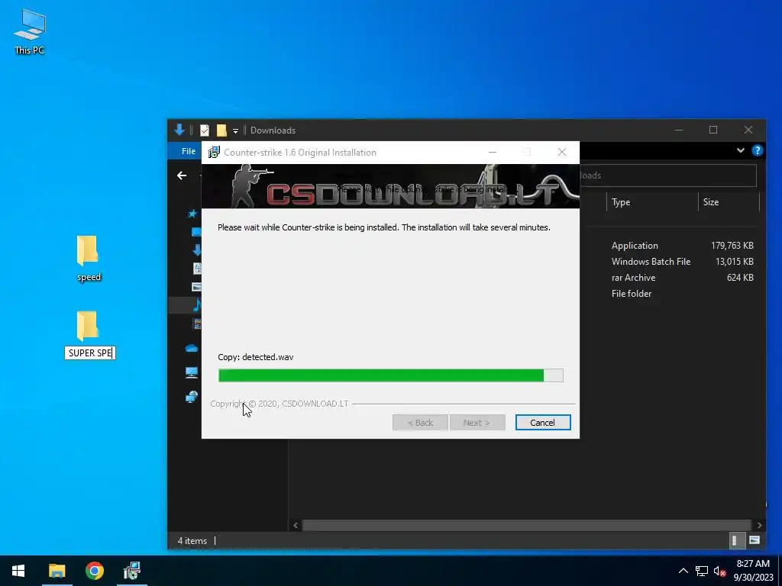Select Music note in the Explorer sidebar
This screenshot has width=782, height=586.
(x=197, y=305)
